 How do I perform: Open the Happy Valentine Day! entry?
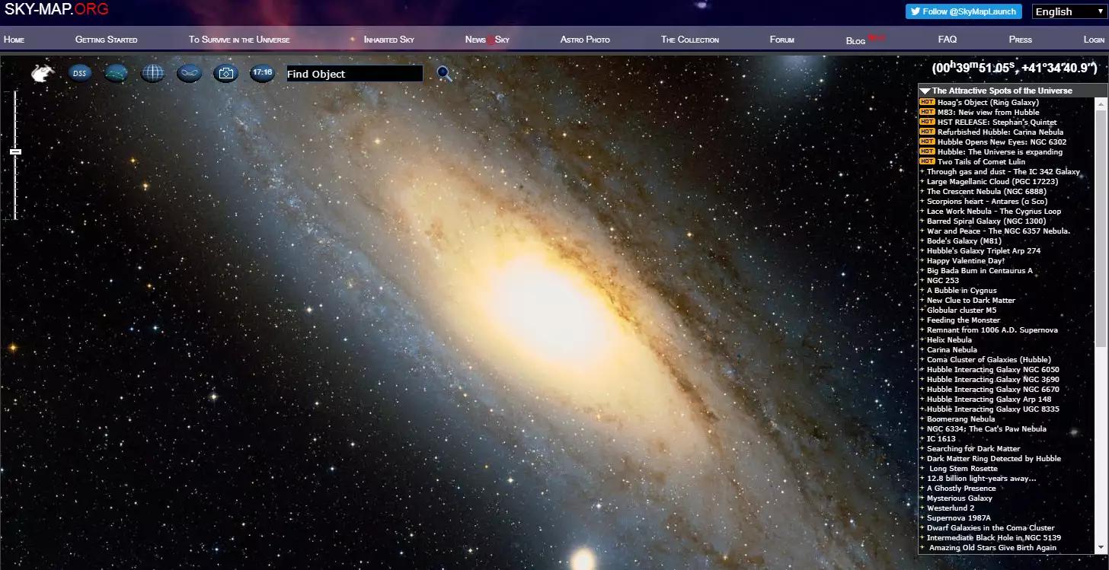pyautogui.click(x=966, y=260)
